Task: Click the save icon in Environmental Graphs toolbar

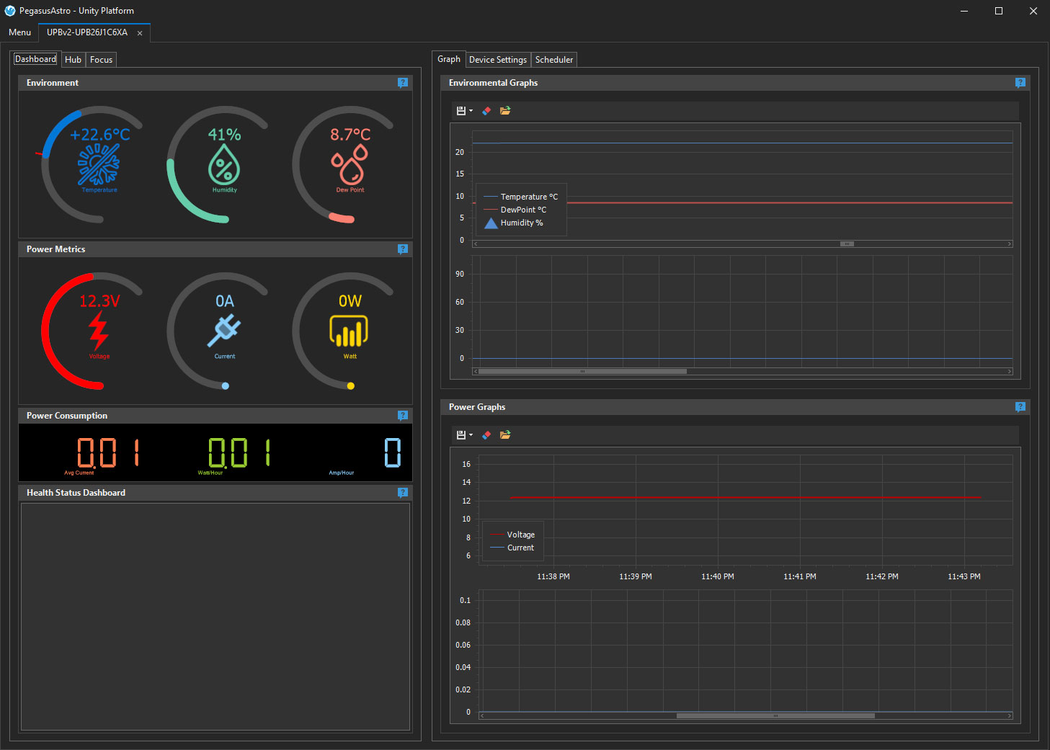Action: 461,111
